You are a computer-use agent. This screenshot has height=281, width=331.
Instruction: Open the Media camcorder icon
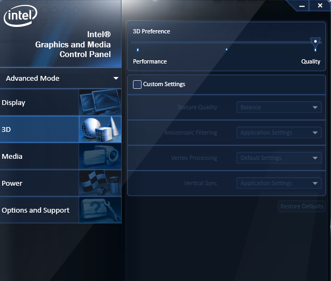point(100,156)
